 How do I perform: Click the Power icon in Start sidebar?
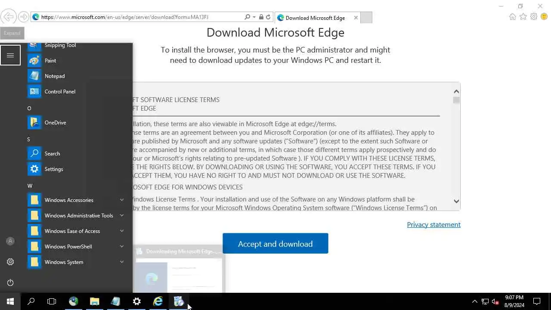point(10,282)
